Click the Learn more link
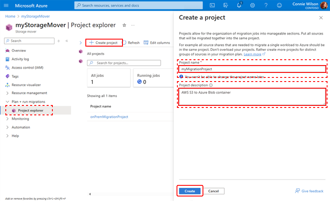 tap(252, 54)
